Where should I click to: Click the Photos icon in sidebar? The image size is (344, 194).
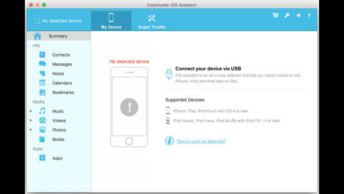coord(42,129)
